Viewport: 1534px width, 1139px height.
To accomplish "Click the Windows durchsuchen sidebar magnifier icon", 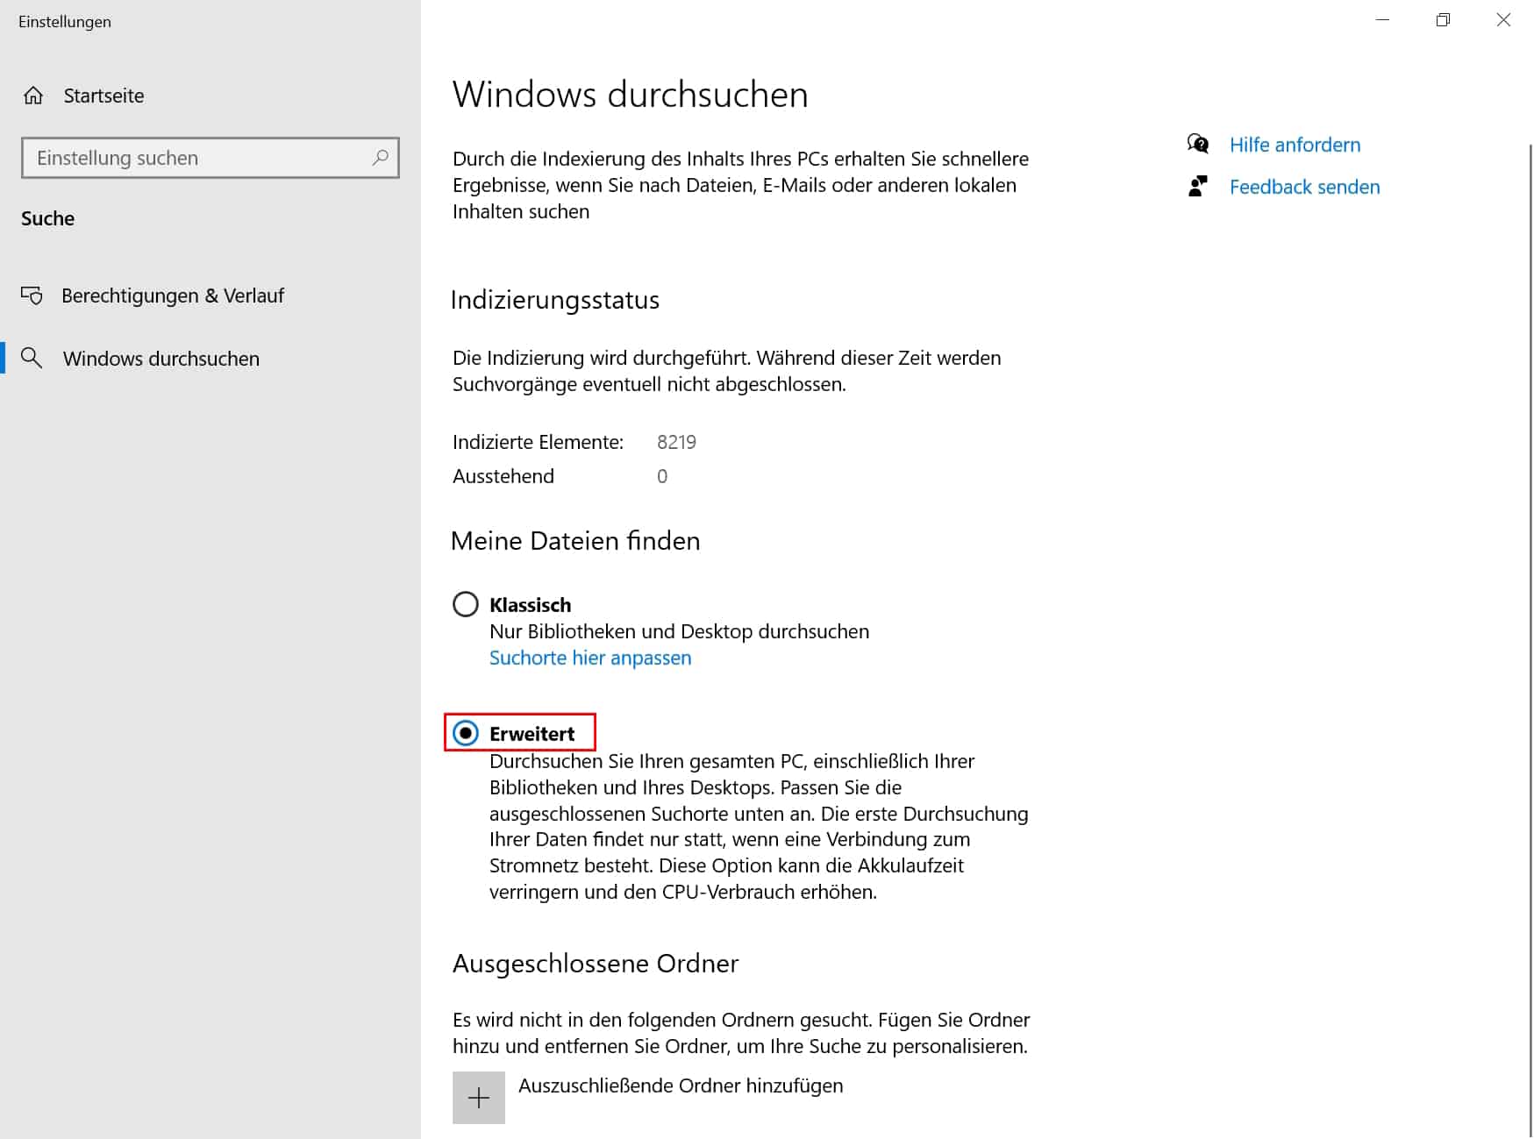I will tap(32, 358).
